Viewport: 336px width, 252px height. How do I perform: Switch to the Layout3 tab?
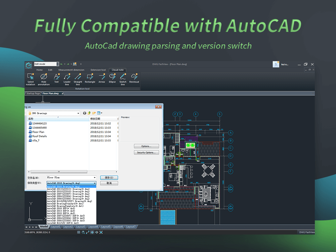81,226
